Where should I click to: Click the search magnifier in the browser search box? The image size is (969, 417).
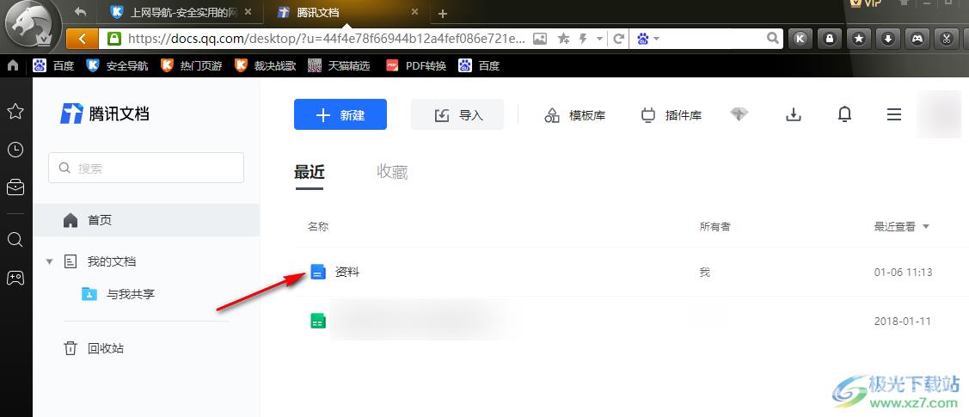[x=772, y=39]
